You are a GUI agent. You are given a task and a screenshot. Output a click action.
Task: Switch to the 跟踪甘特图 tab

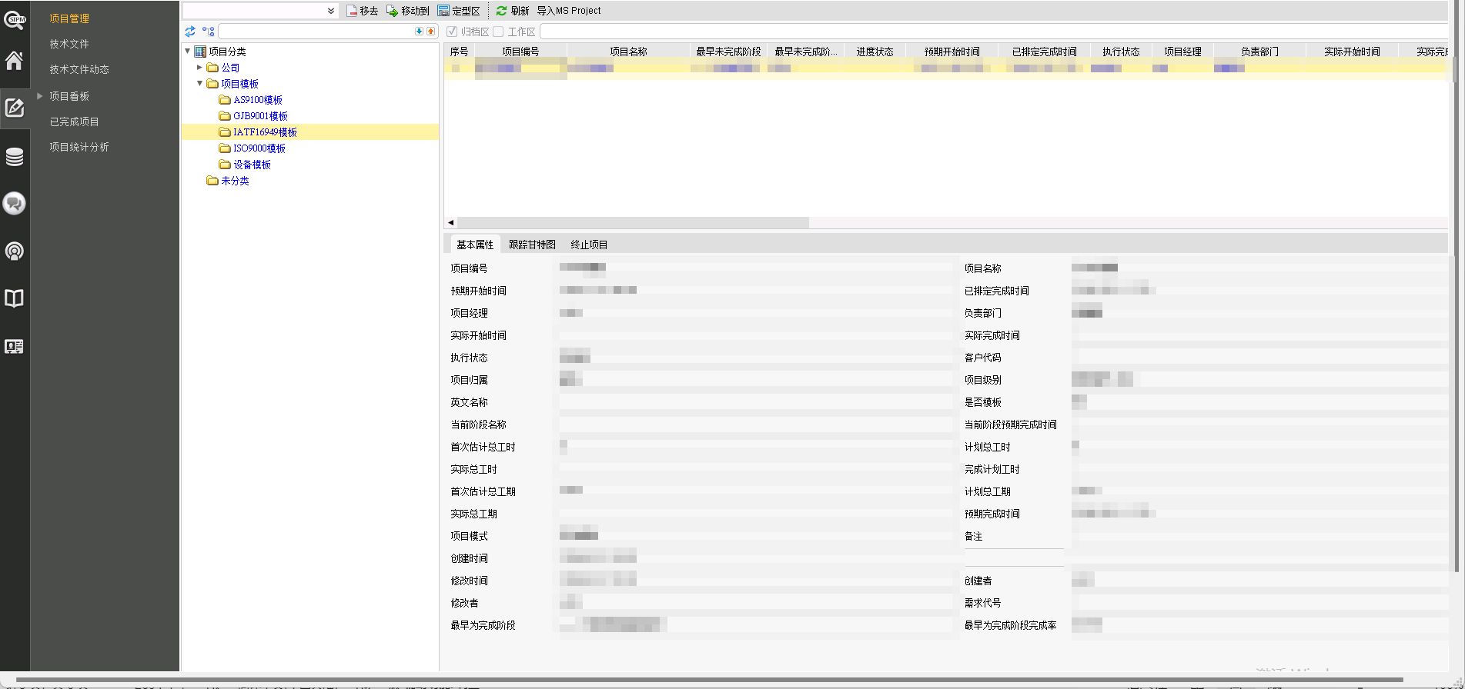[x=532, y=245]
